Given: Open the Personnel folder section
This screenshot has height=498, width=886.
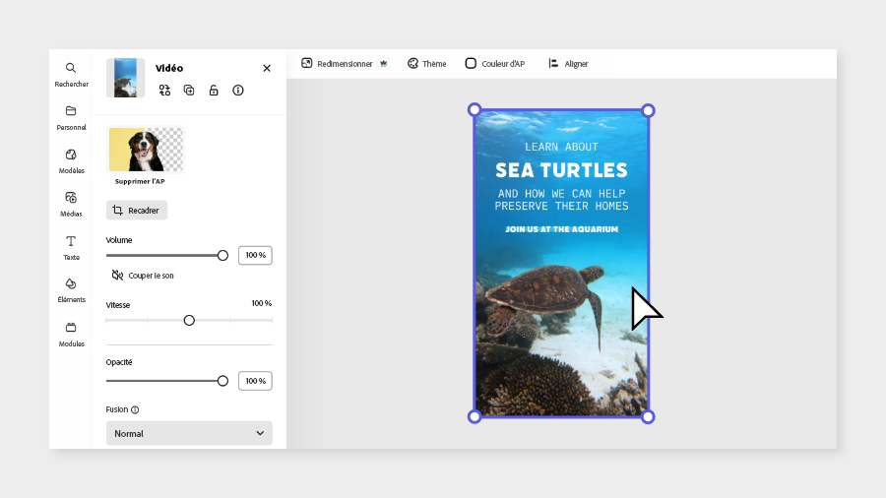Looking at the screenshot, I should point(71,117).
